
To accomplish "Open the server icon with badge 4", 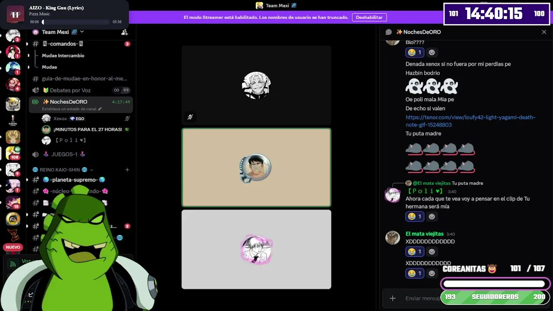I will click(x=13, y=85).
